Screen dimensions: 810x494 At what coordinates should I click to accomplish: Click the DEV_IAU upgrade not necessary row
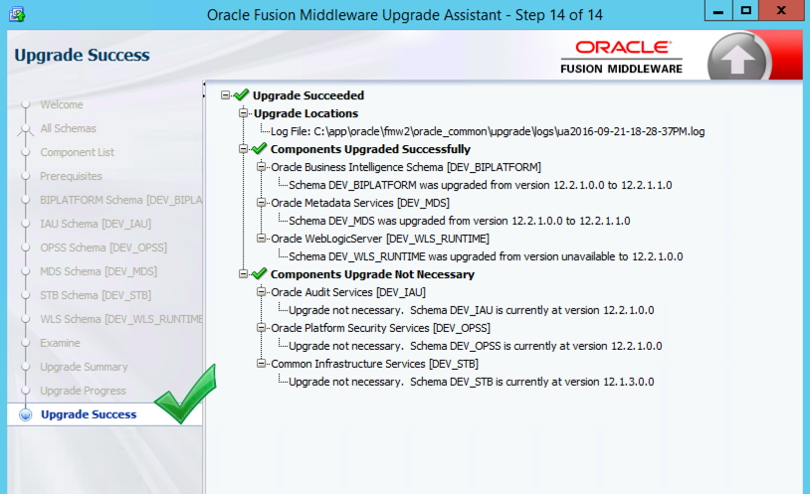coord(471,310)
